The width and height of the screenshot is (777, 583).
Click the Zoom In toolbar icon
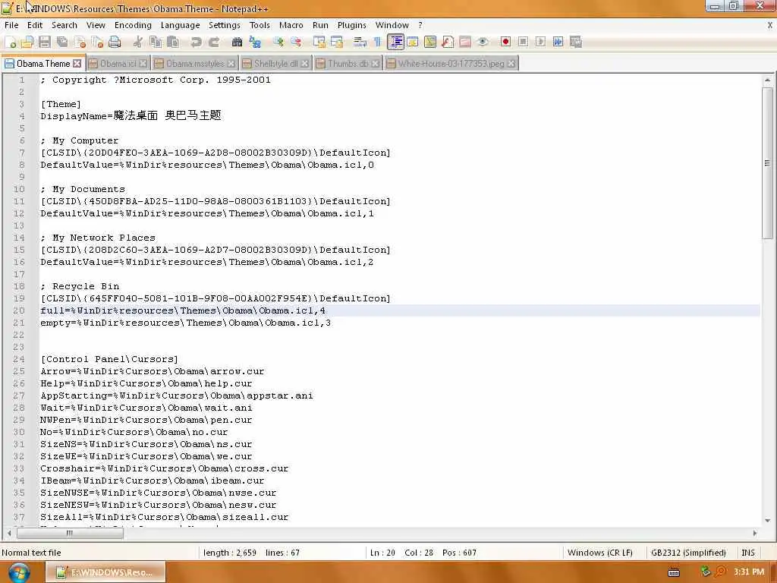click(x=278, y=43)
